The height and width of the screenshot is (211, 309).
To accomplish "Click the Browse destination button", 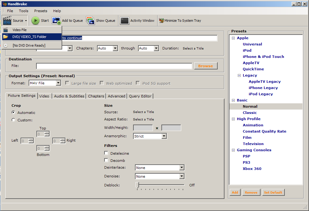I will (206, 66).
